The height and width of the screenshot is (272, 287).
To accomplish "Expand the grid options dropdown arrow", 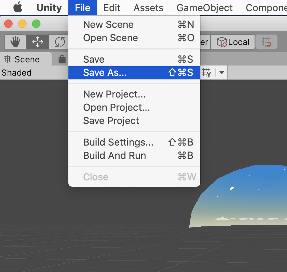I will [x=222, y=72].
